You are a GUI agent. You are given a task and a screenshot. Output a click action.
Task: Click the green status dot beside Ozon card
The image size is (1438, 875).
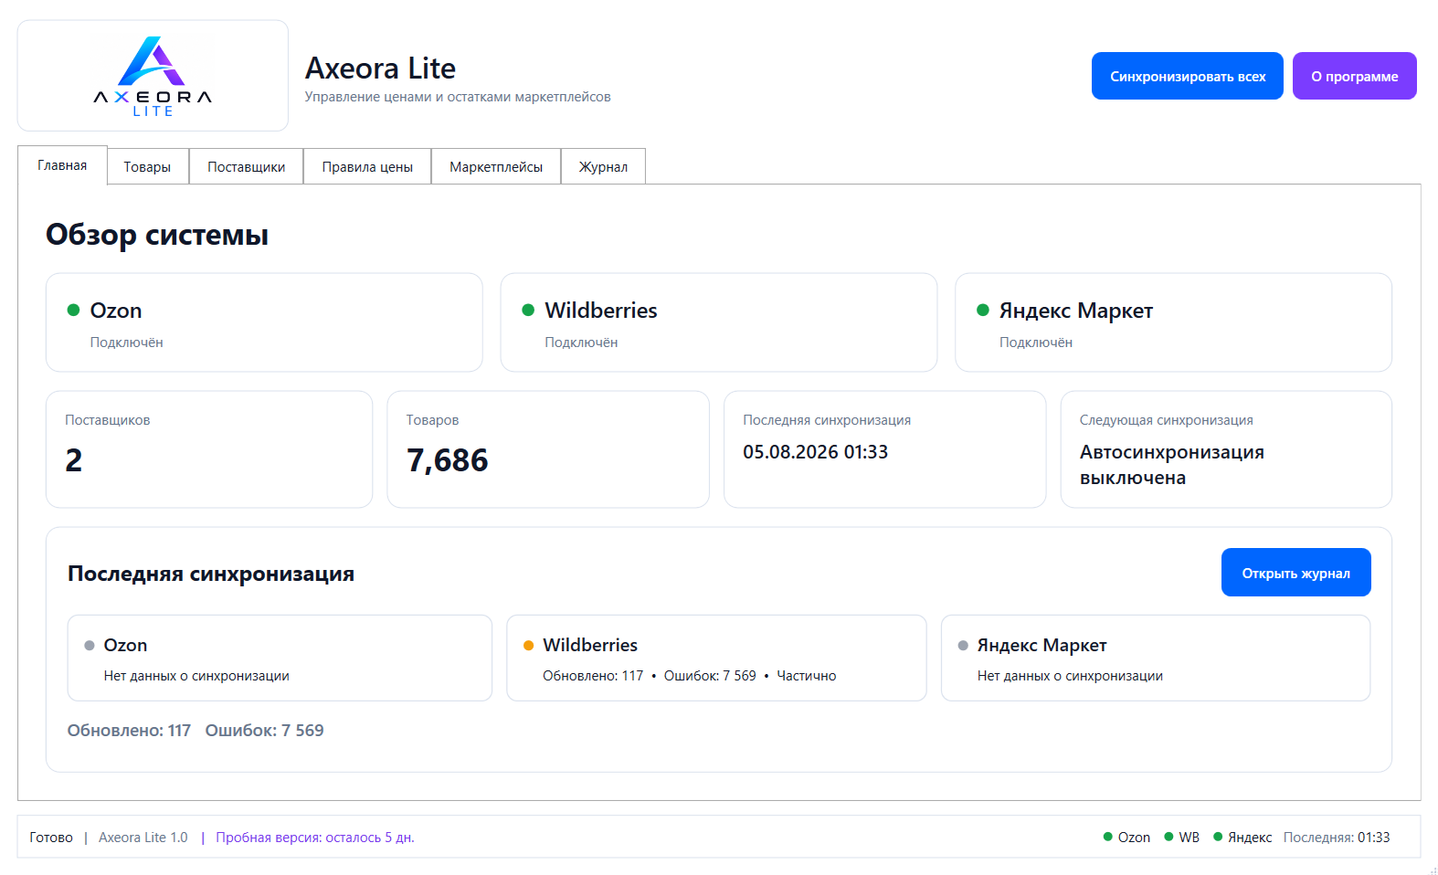pos(73,310)
